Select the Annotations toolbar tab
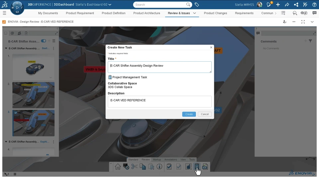Viewport: 319px width, 179px height. coord(170,159)
